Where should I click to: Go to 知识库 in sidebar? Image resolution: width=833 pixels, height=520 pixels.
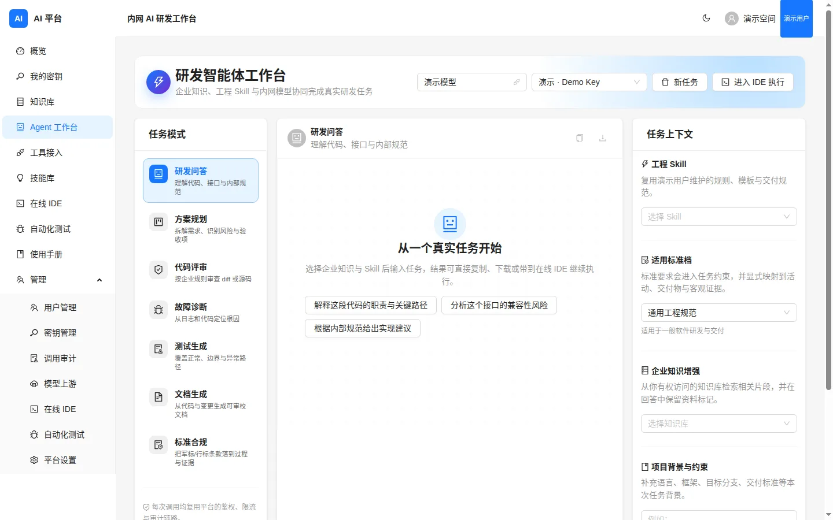pyautogui.click(x=57, y=102)
